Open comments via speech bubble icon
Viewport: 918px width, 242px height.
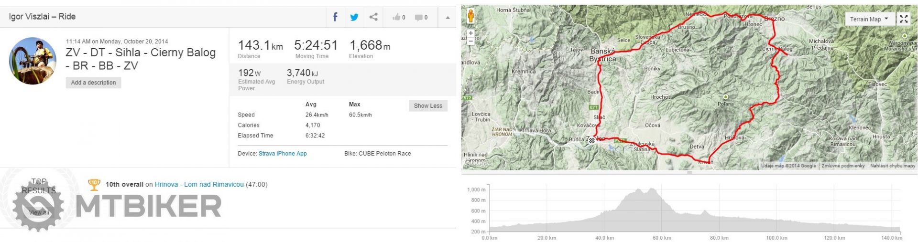(421, 18)
